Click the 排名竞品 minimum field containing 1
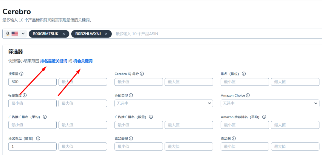This screenshot has width=322, height=155. (32, 147)
